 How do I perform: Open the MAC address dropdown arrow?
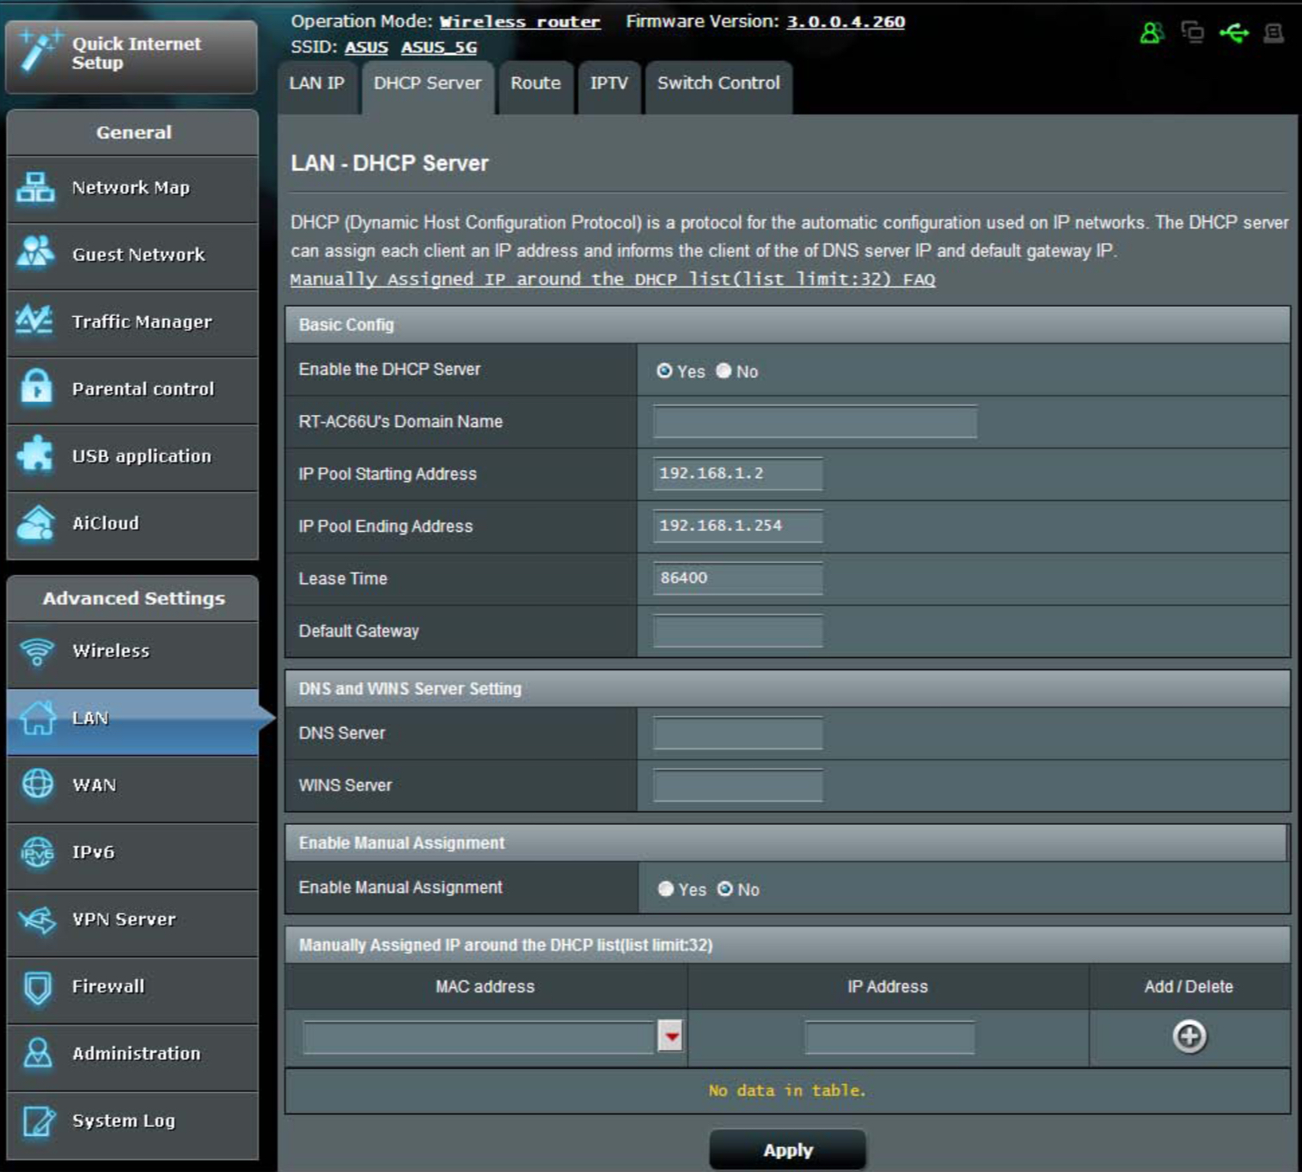click(670, 1035)
